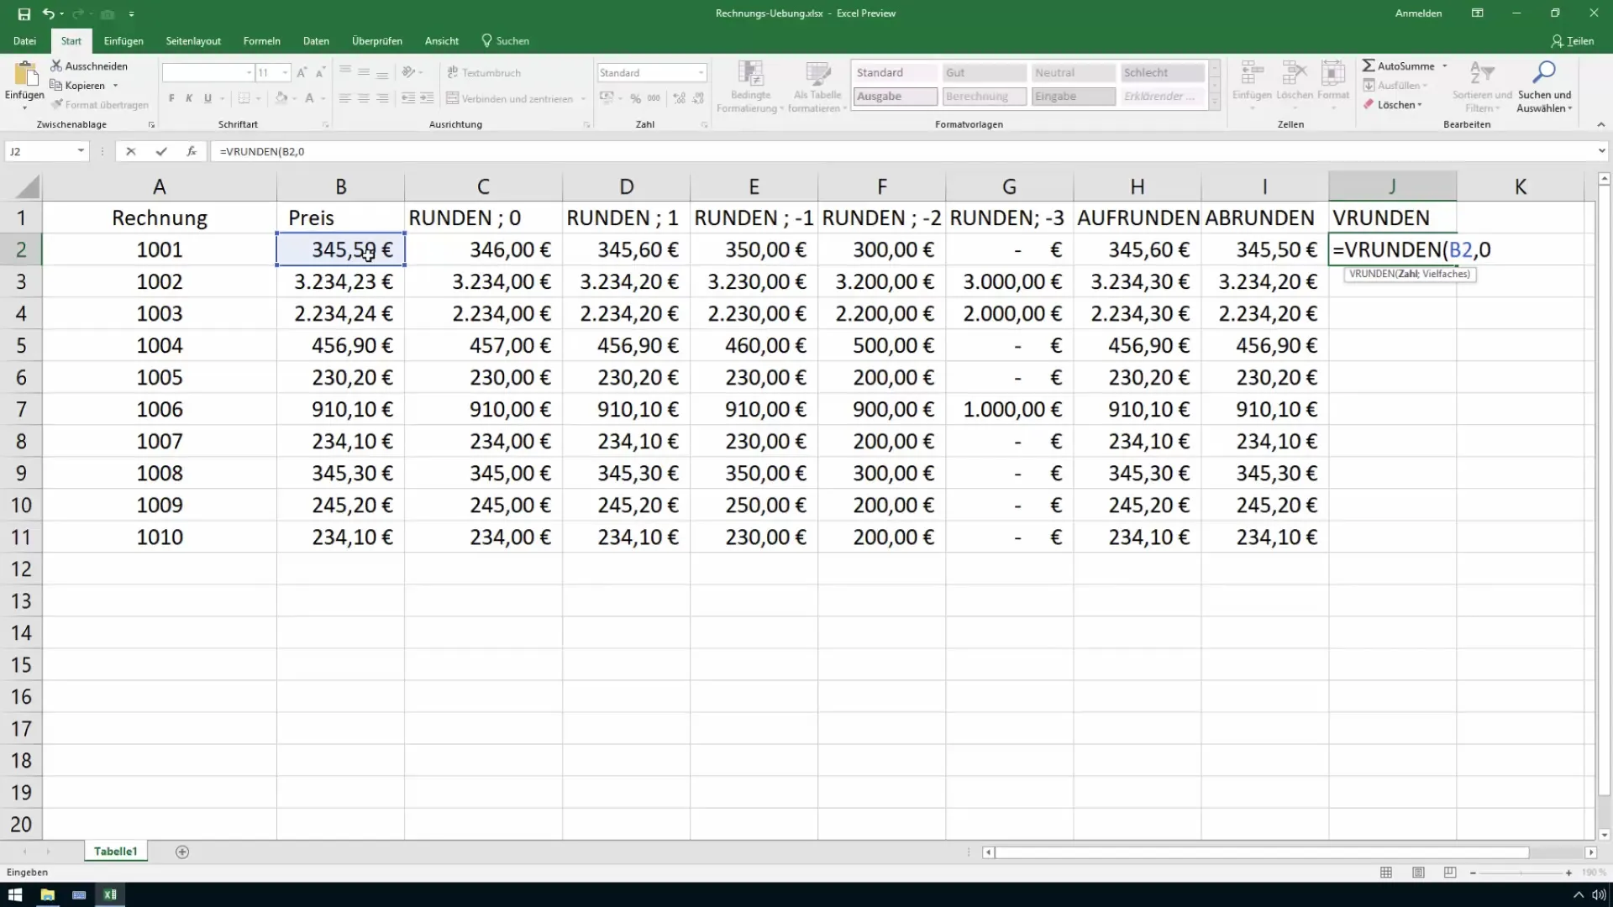Click Ribbon display options icon

1477,13
